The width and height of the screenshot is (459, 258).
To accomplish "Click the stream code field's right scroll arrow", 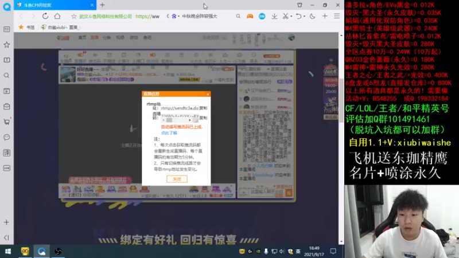I will [190, 120].
